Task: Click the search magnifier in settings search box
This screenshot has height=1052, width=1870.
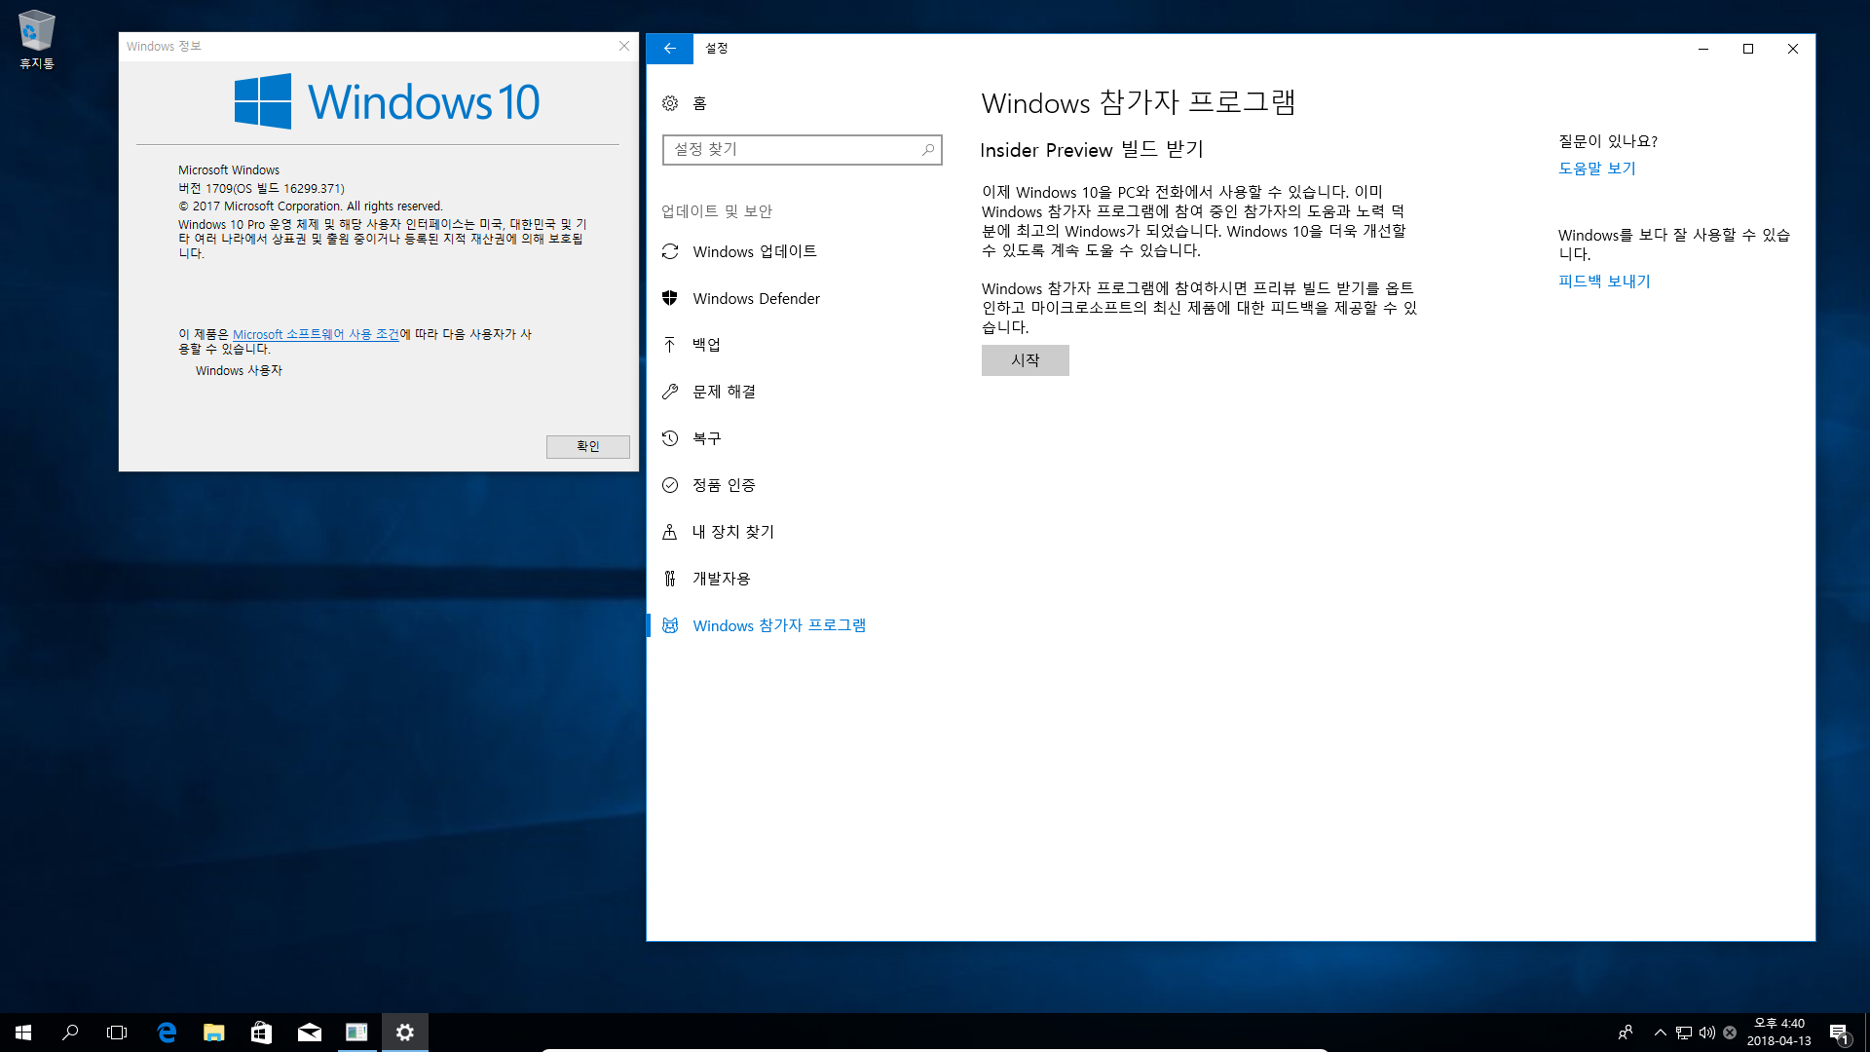Action: pyautogui.click(x=927, y=149)
